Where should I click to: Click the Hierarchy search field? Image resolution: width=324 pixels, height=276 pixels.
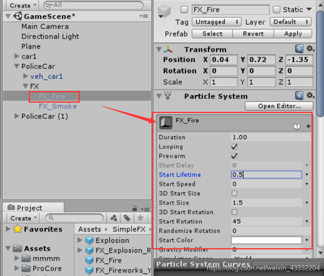point(93,5)
